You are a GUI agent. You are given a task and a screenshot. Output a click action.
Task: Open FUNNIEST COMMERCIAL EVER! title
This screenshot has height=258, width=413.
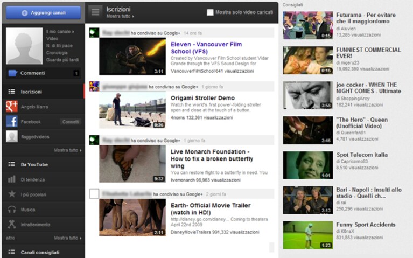[368, 53]
